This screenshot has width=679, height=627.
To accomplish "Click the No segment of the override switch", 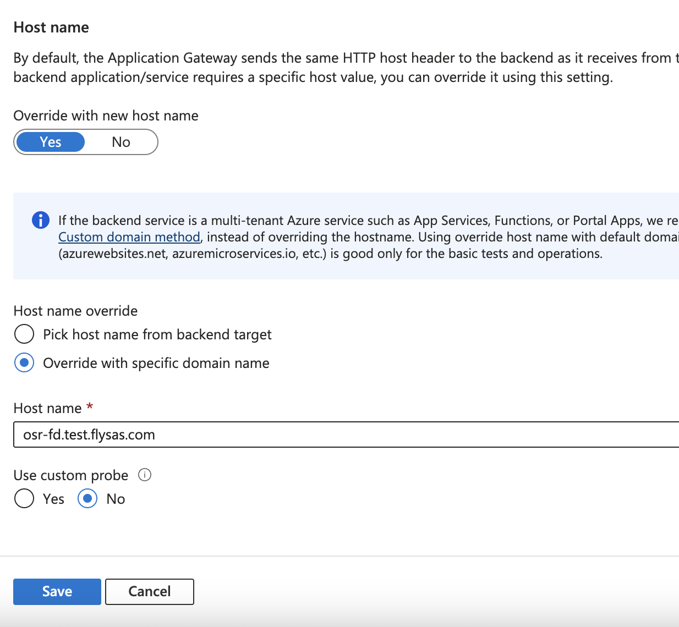I will click(121, 142).
